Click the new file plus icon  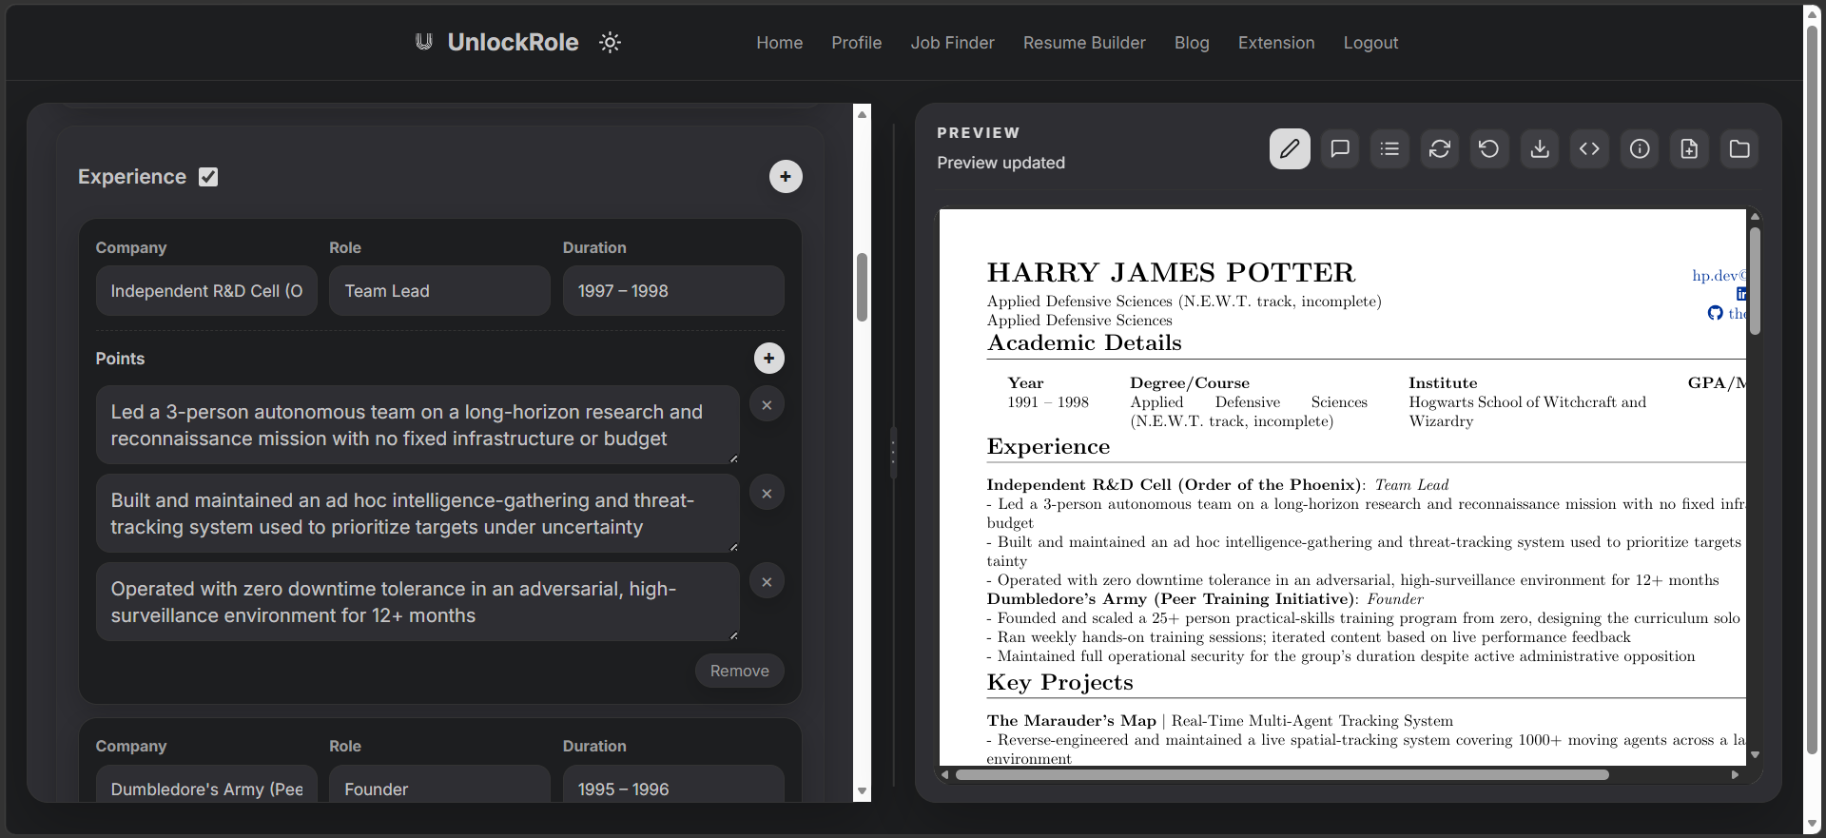pos(1689,148)
